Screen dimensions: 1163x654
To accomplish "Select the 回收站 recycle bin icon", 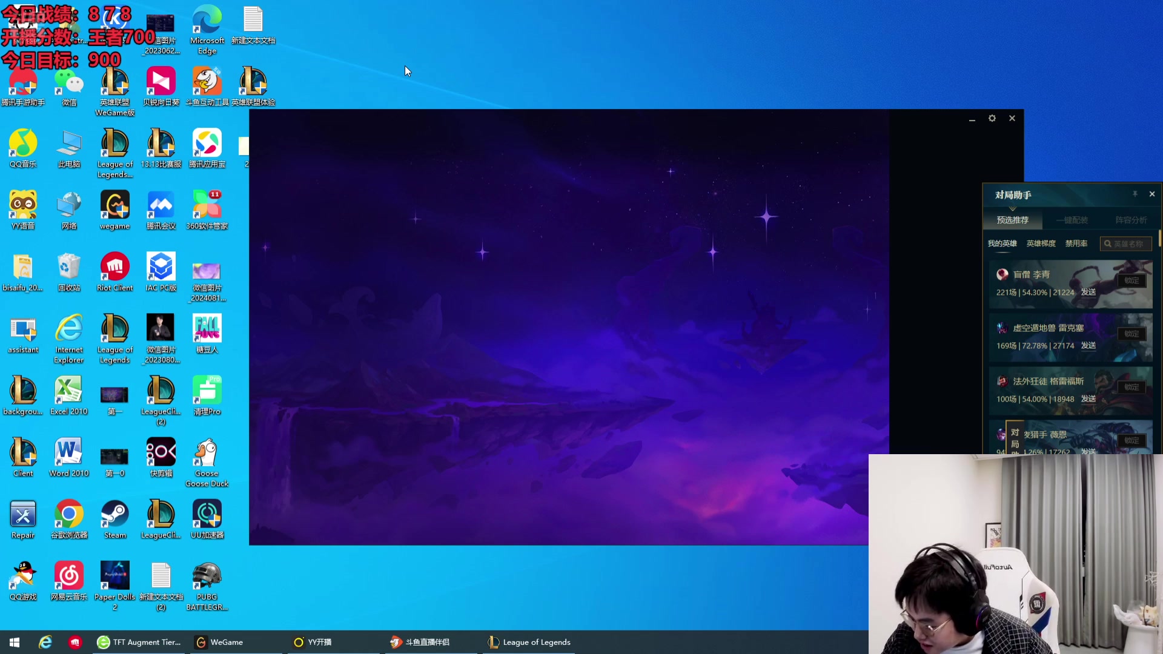I will 69,272.
